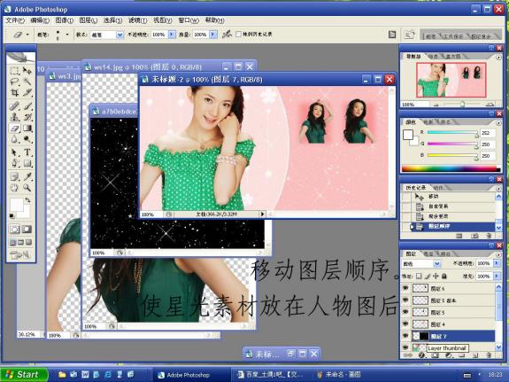Screen dimensions: 509x382
Task: Toggle lock position in Layers panel
Action: pyautogui.click(x=436, y=276)
